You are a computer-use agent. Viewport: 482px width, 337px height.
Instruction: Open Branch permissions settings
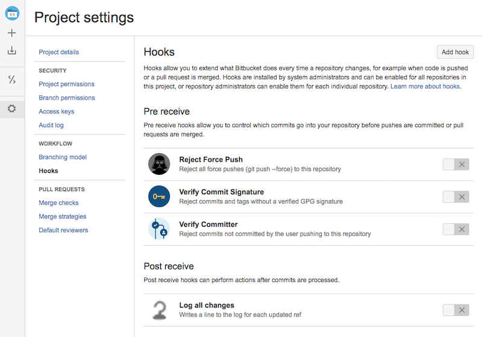67,98
